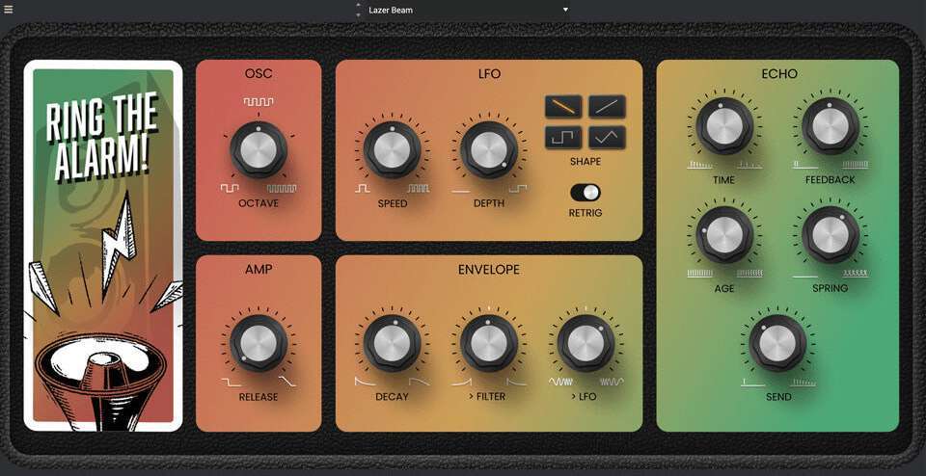Click the OSC Octave knob
Screen dimensions: 926x476
click(x=258, y=149)
